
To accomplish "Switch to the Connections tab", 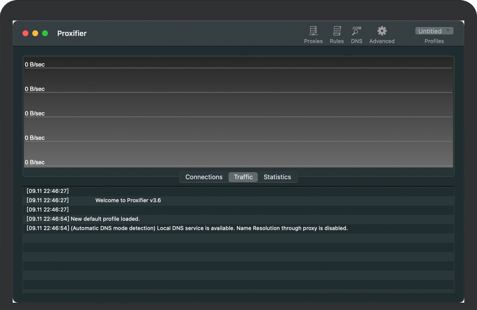I will [x=204, y=177].
